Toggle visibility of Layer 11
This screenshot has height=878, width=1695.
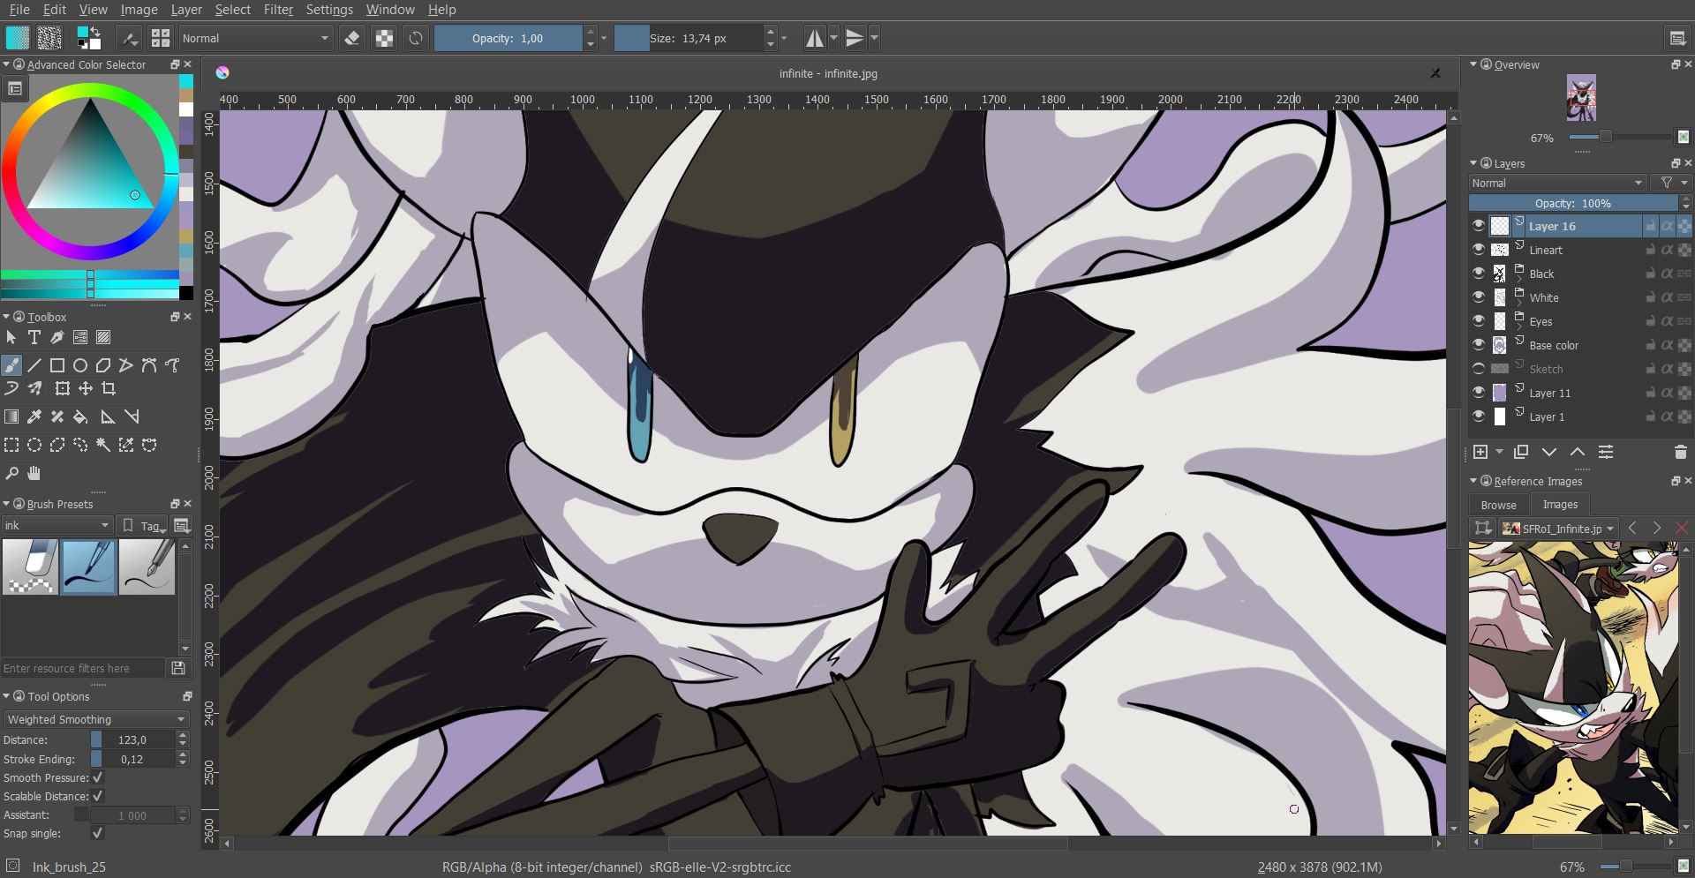tap(1479, 393)
